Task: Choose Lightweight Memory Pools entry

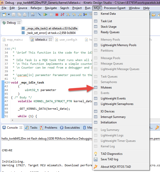Action: coord(121,45)
